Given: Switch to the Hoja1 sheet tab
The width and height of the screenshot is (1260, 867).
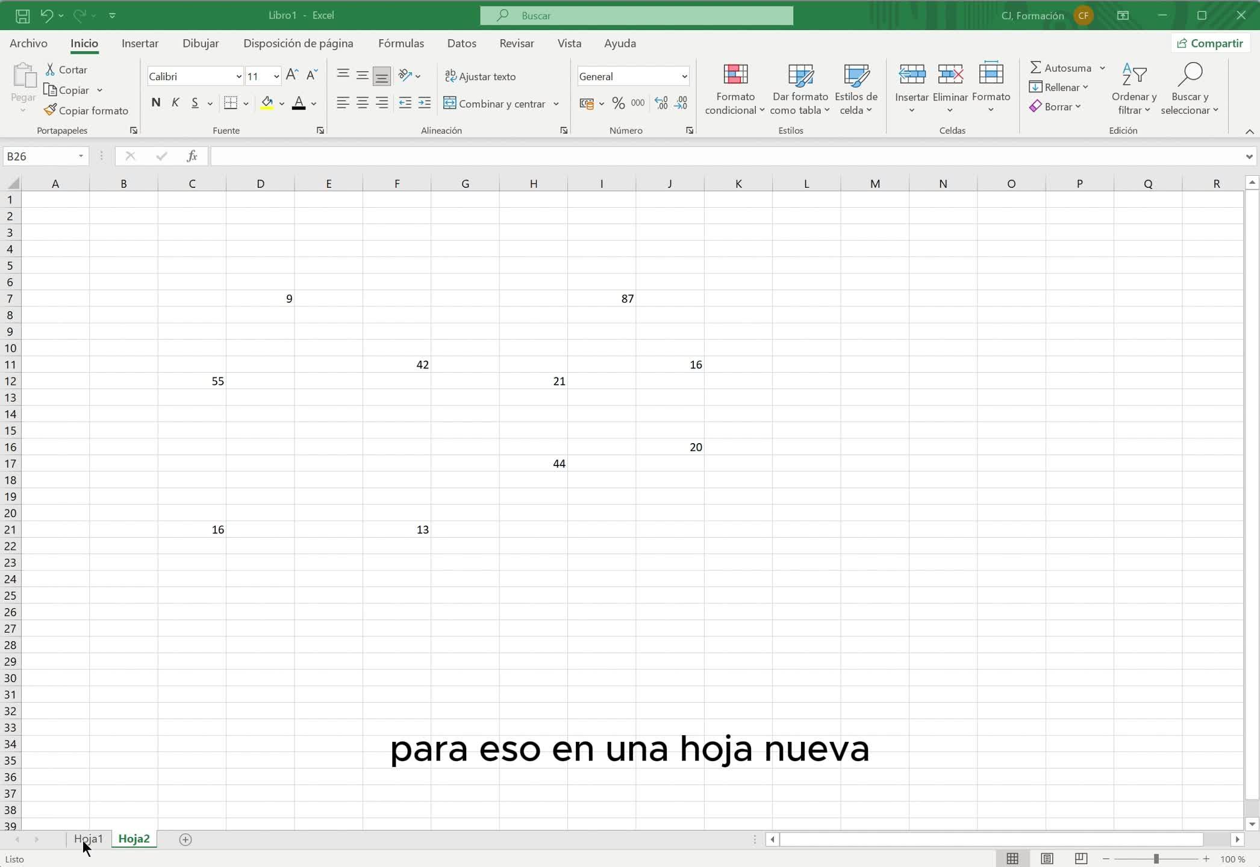Looking at the screenshot, I should [88, 839].
